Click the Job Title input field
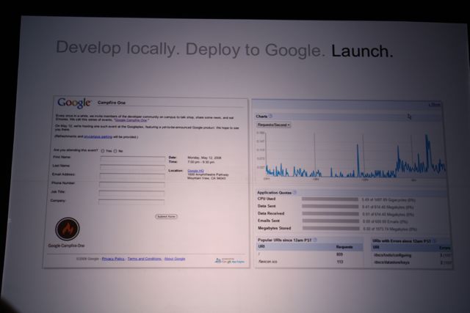 click(131, 194)
